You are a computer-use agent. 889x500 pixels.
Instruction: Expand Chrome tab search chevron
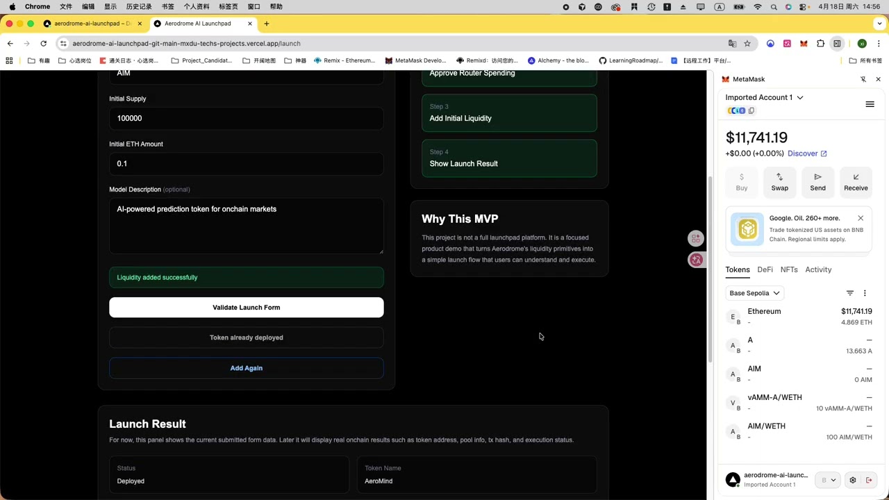click(x=879, y=24)
